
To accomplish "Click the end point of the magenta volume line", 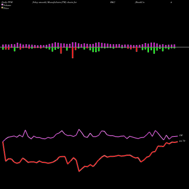I will tap(178, 136).
